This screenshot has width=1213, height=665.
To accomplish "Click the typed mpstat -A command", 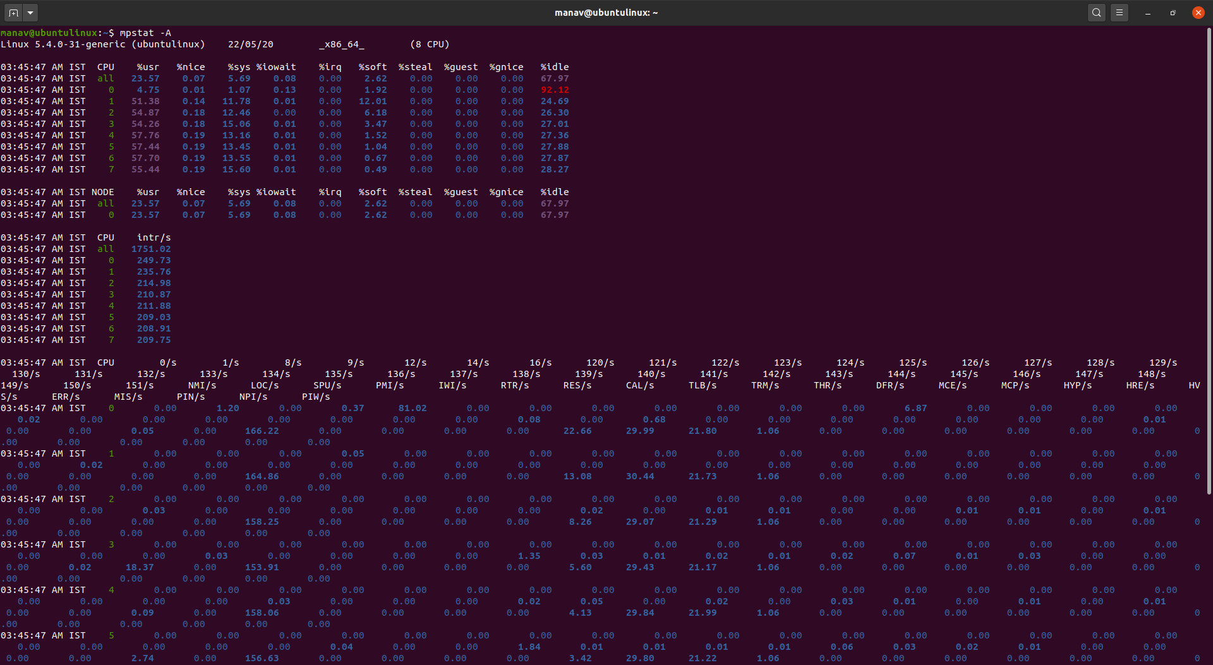I will click(145, 33).
